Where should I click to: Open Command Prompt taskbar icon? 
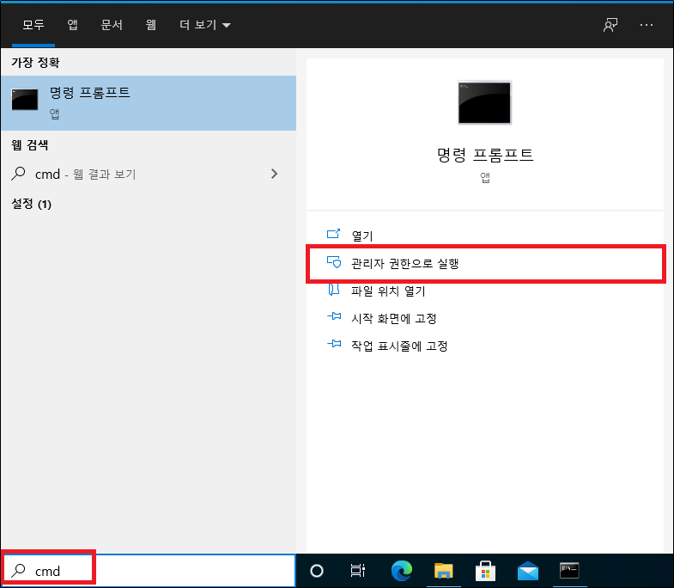click(x=569, y=571)
